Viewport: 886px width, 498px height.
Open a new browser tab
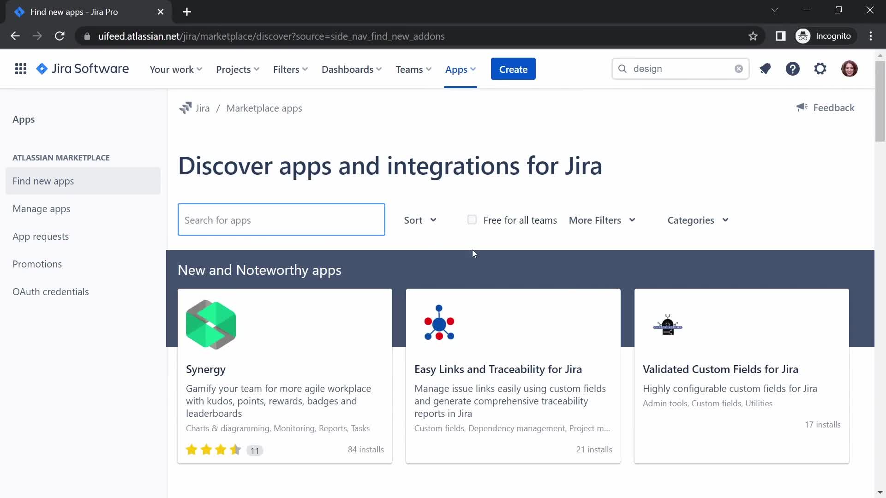187,12
